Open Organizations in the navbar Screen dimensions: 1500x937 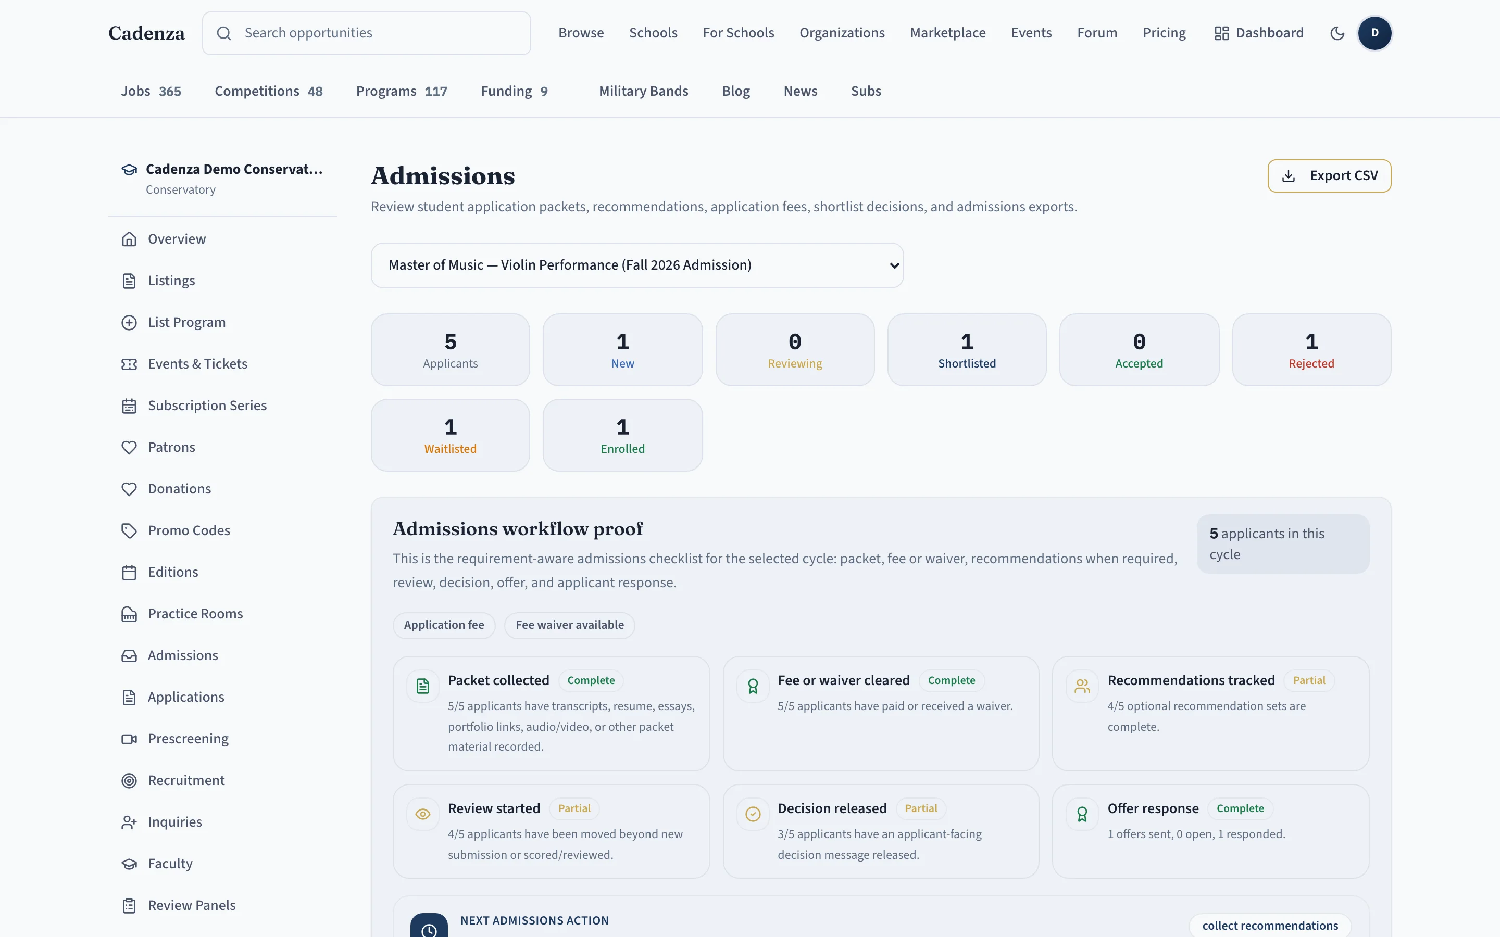click(842, 33)
